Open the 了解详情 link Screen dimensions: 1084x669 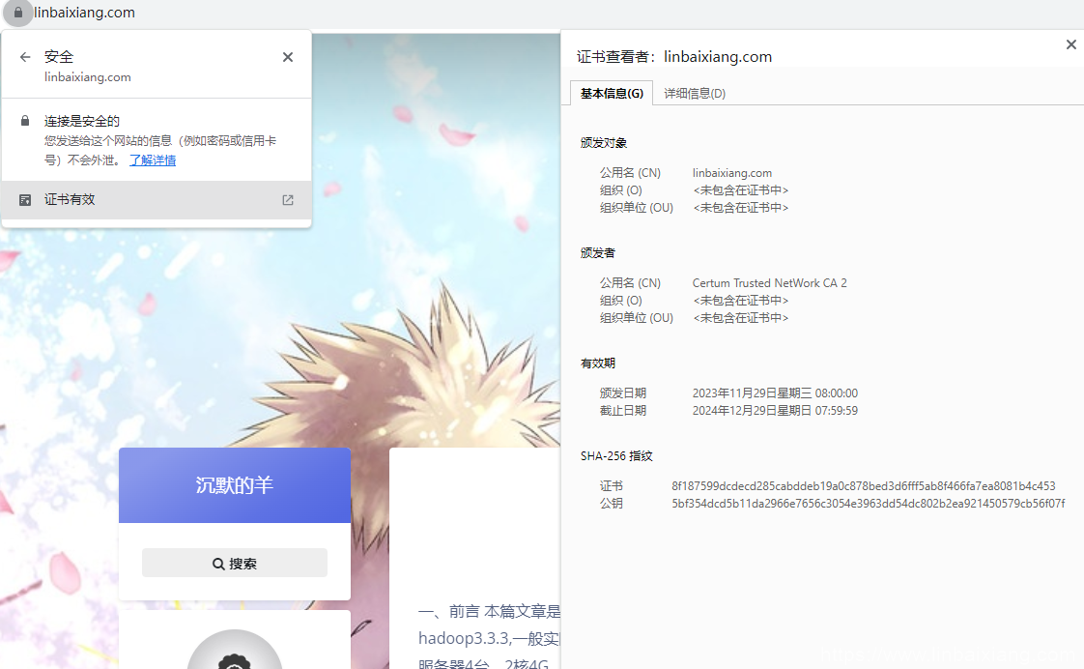coord(153,160)
